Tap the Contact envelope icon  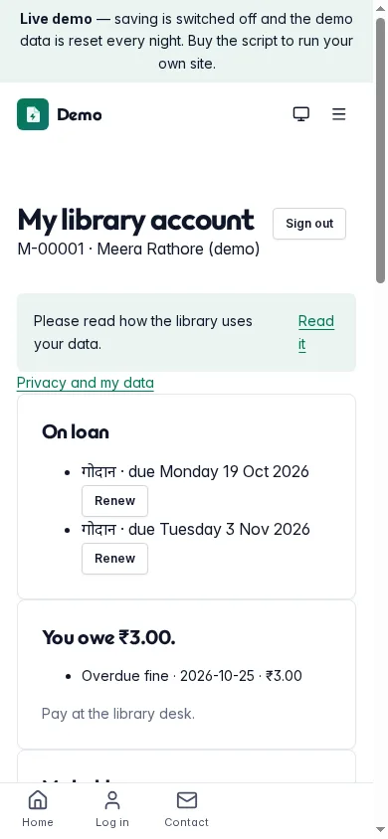pos(187,800)
